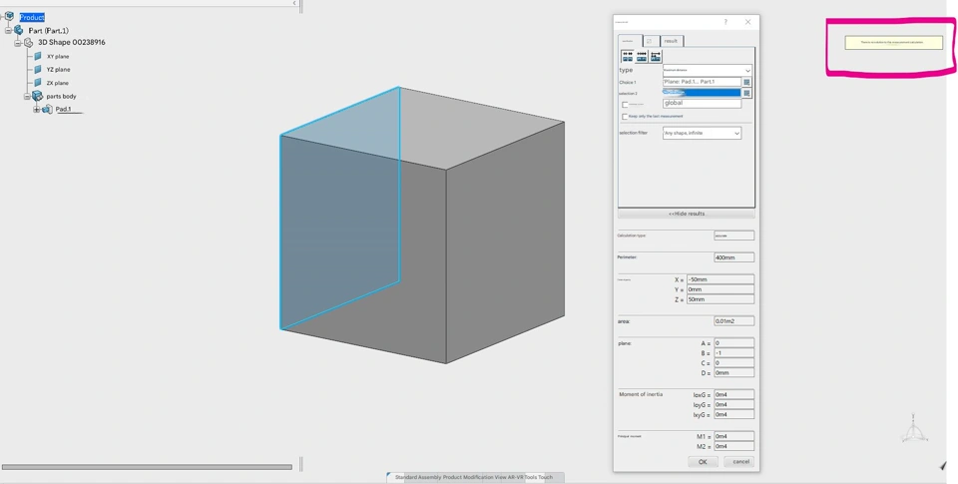
Task: Expand the Pad.1 tree node
Action: 37,110
